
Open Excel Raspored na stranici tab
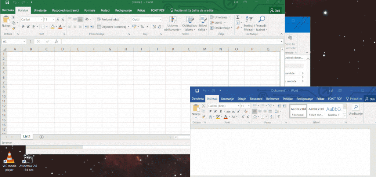65,11
